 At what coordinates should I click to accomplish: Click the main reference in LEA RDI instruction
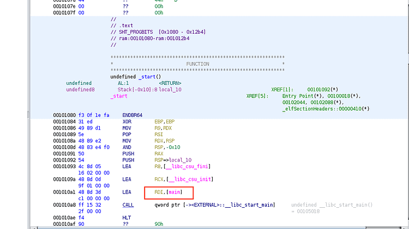click(174, 192)
